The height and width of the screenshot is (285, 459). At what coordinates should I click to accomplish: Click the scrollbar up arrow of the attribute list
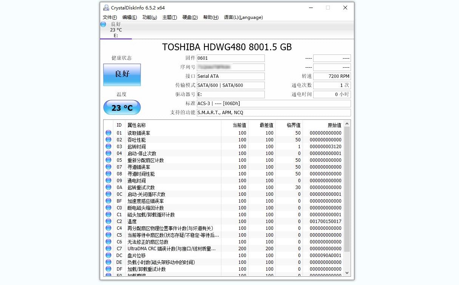click(x=347, y=123)
